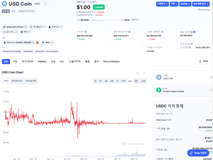Show market cap info tooltip
Image resolution: width=213 pixels, height=160 pixels.
pyautogui.click(x=86, y=32)
